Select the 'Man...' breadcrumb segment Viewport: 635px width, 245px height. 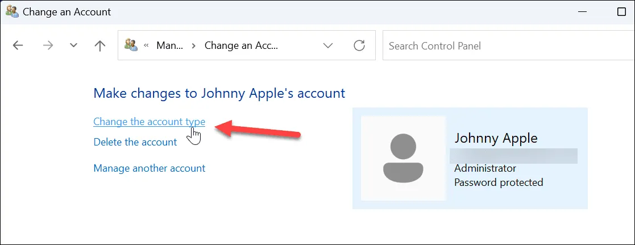[x=169, y=45]
